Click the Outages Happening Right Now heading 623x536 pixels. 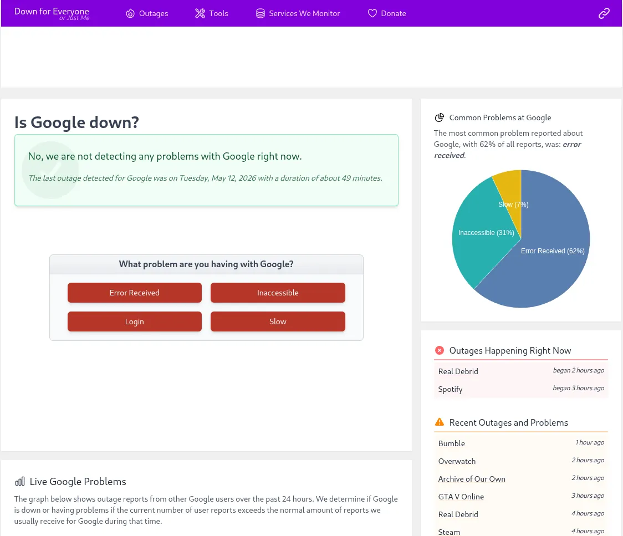[x=510, y=350]
